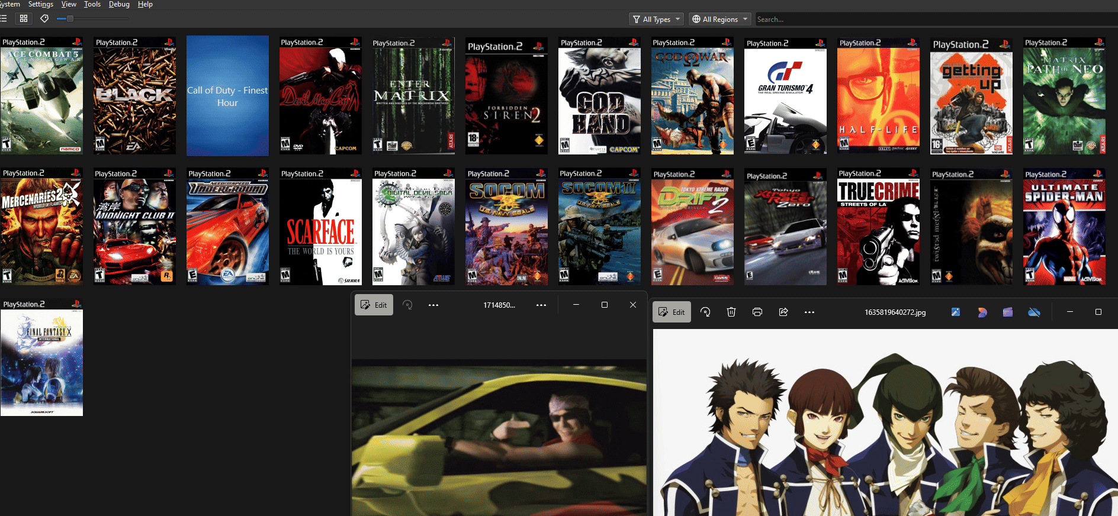This screenshot has width=1118, height=516.
Task: Select the True Crime Streets of LA cover
Action: (x=878, y=227)
